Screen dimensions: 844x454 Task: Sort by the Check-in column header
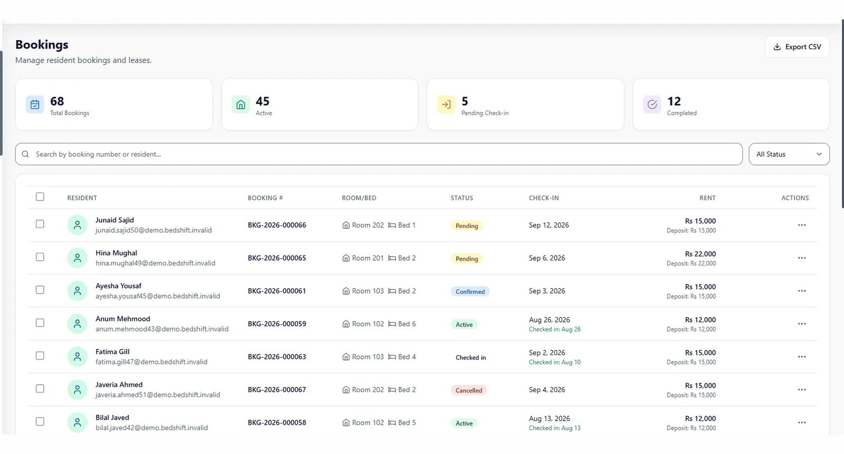pos(544,198)
